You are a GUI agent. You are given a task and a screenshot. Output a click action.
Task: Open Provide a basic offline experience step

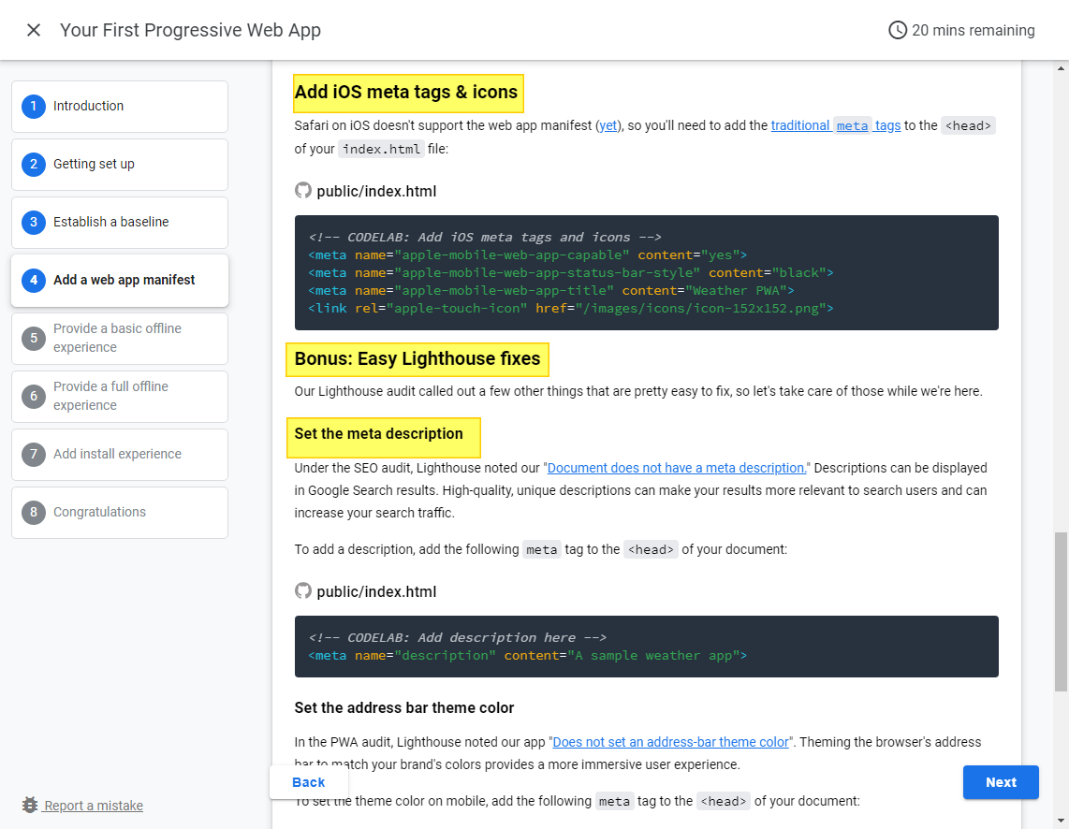[119, 338]
